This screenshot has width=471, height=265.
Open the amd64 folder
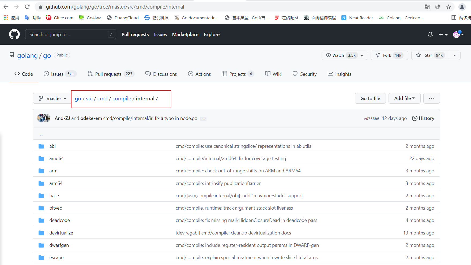pos(56,158)
